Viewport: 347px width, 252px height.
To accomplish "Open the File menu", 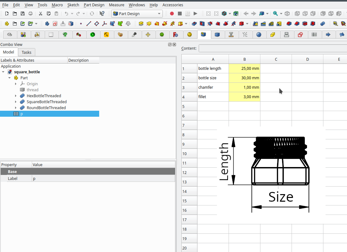I will 5,5.
